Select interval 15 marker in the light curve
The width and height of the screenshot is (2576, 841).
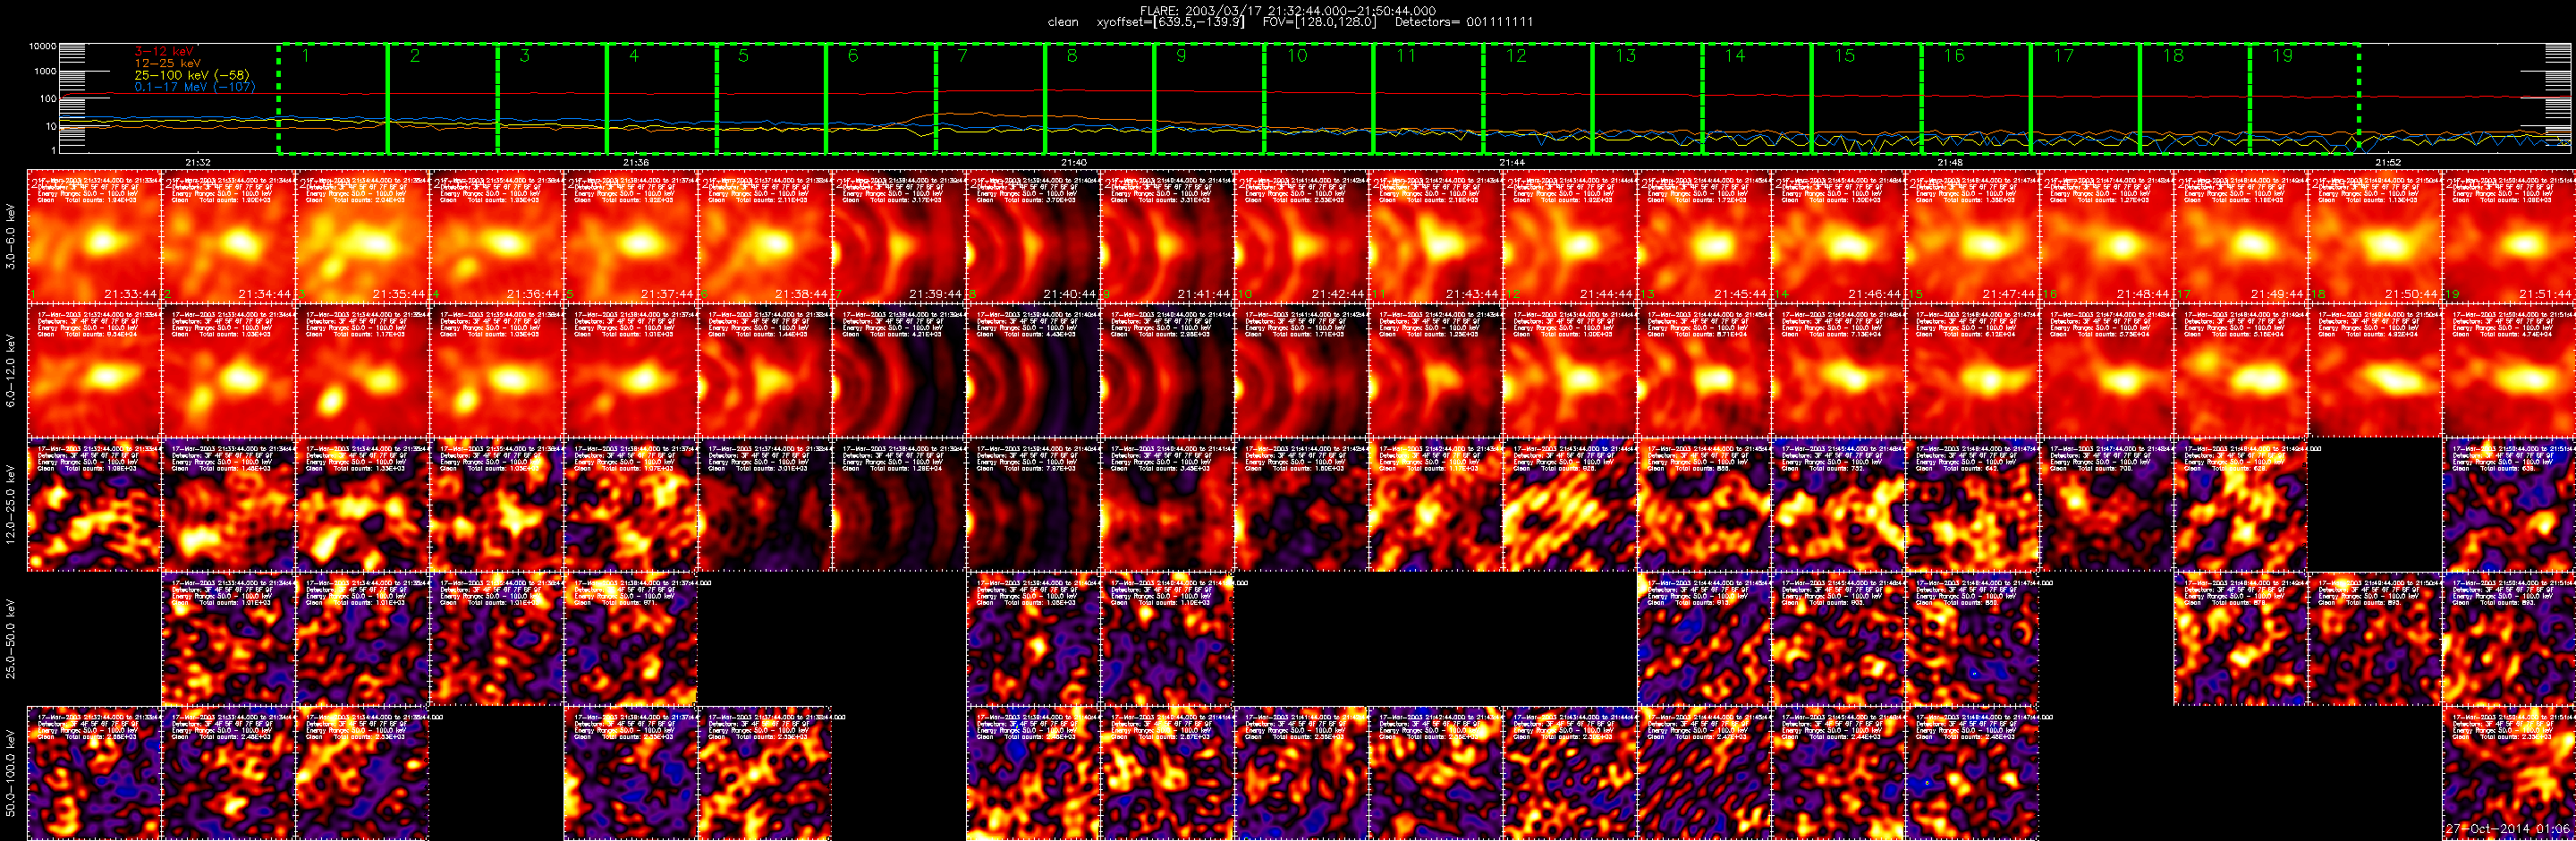(1844, 56)
